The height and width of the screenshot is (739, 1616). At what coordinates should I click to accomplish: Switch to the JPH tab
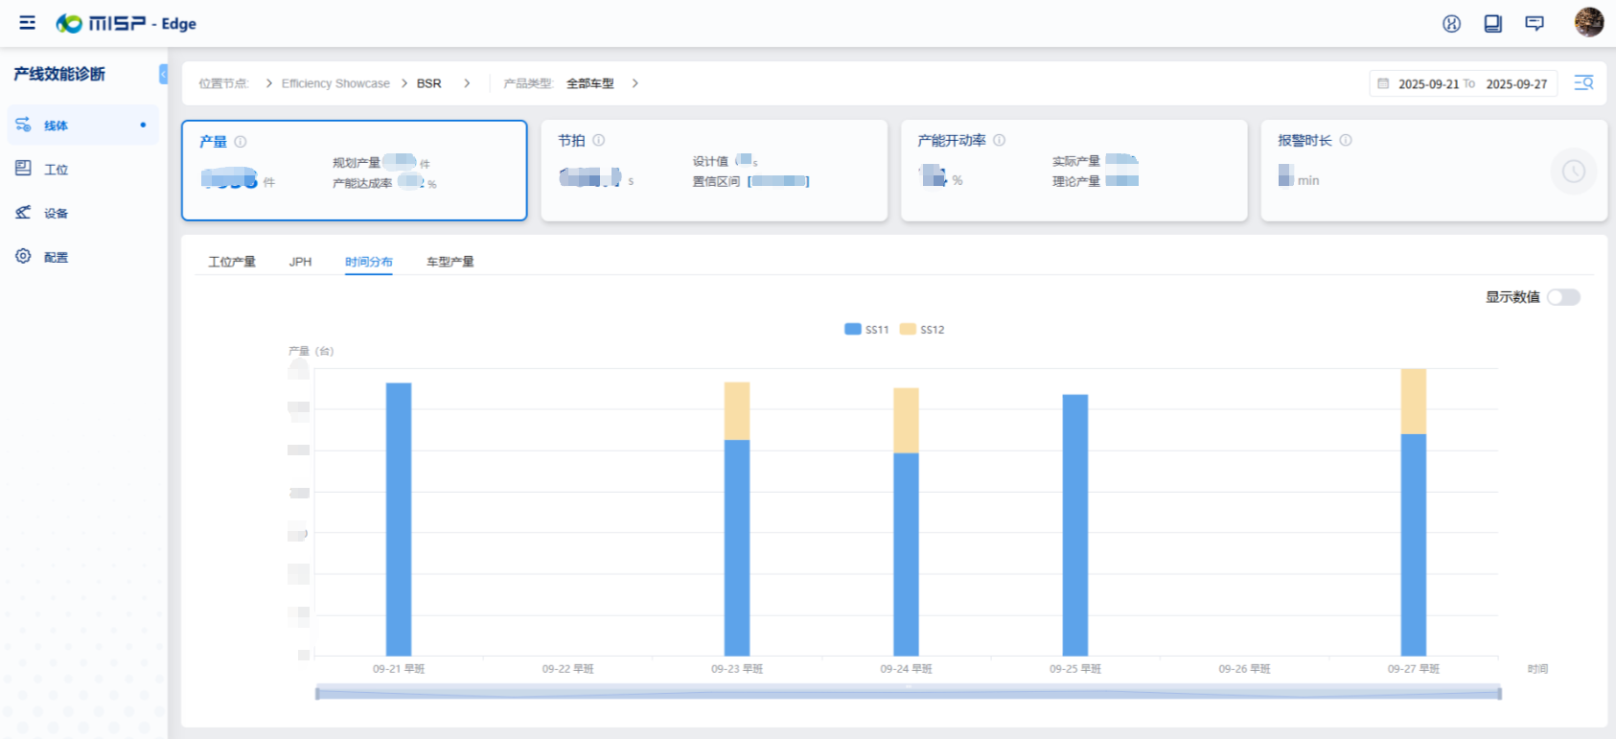click(300, 262)
